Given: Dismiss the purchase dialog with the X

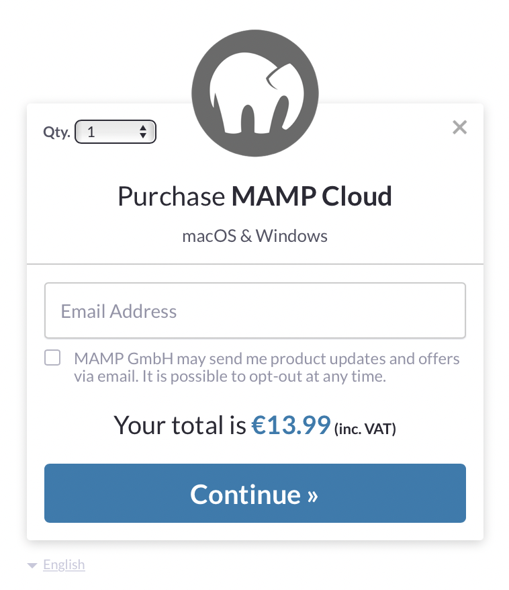Looking at the screenshot, I should pyautogui.click(x=459, y=127).
